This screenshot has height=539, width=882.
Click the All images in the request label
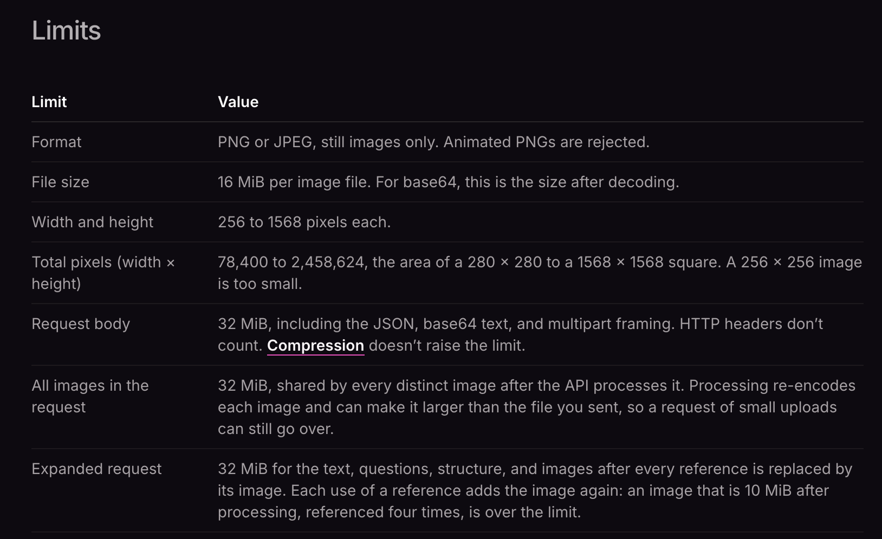[x=90, y=396]
